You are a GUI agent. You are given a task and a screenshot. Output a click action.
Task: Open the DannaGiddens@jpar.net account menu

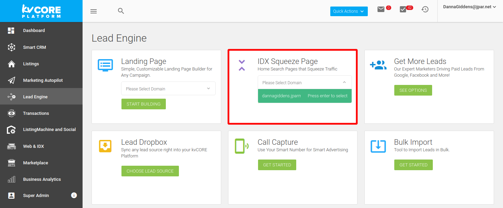pos(470,7)
